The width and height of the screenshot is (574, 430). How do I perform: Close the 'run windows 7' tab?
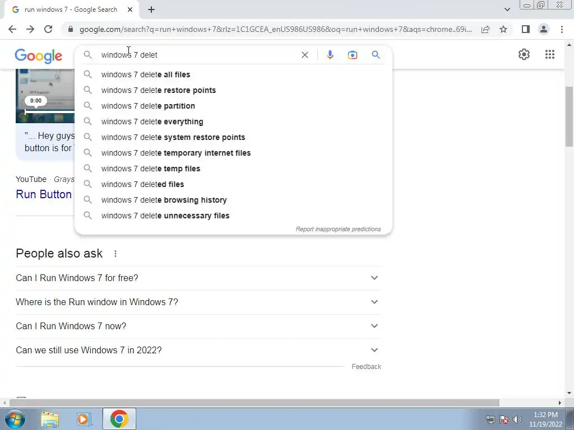[130, 10]
